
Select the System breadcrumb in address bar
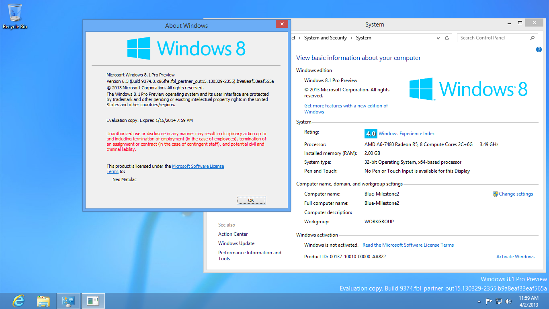pos(364,38)
